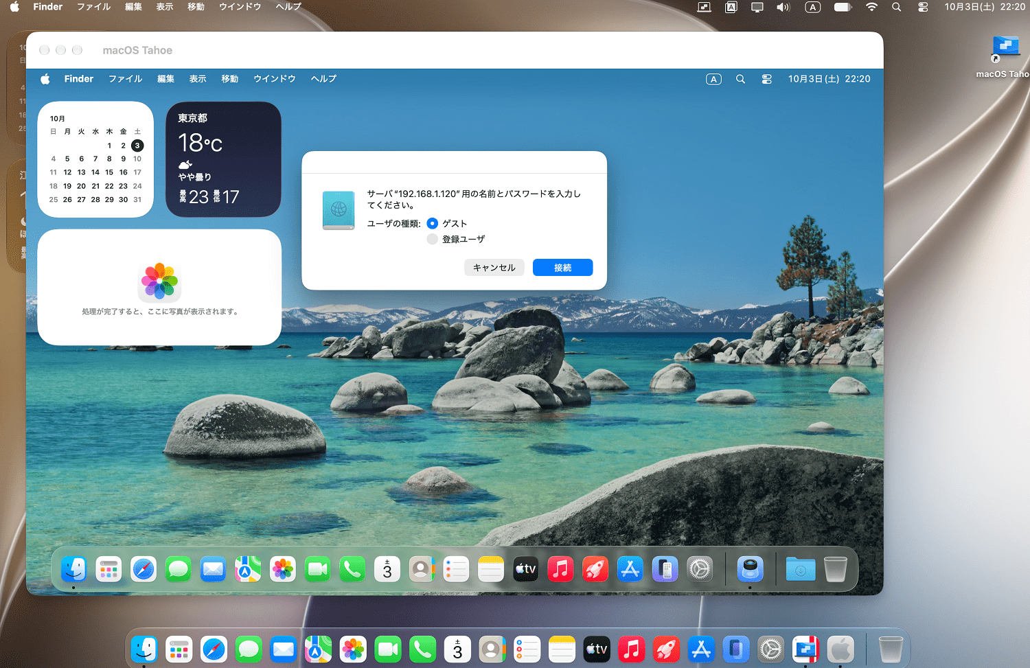The width and height of the screenshot is (1030, 668).
Task: Open iPhone Mirroring in the host dock
Action: (x=735, y=649)
